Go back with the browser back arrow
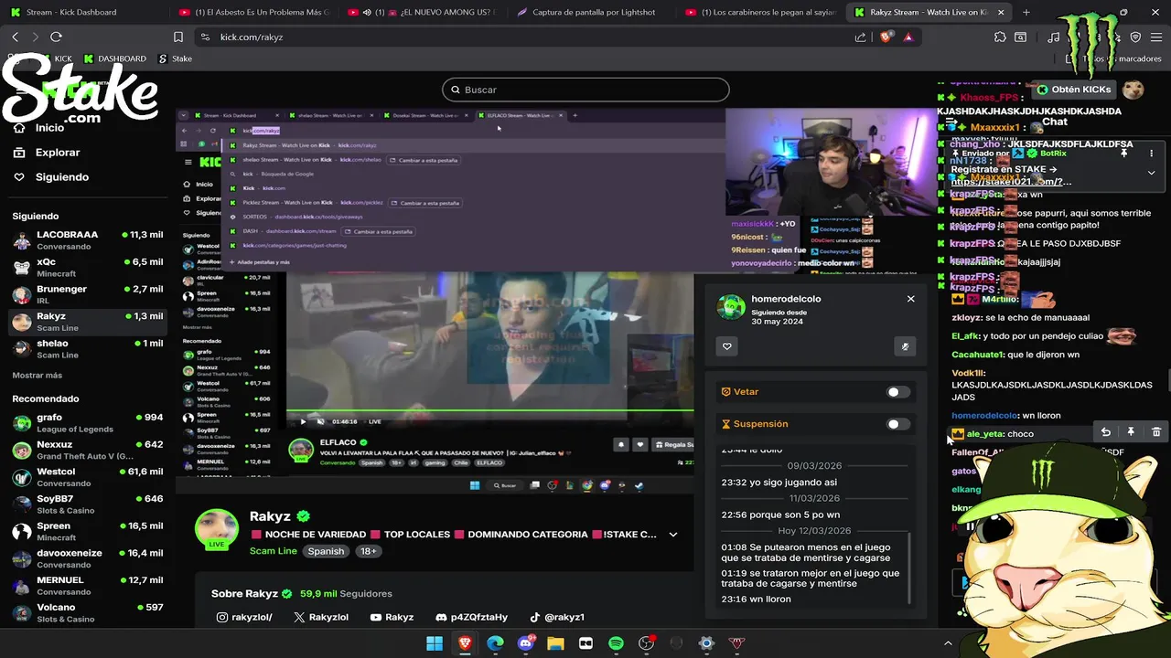Image resolution: width=1171 pixels, height=658 pixels. 16,37
